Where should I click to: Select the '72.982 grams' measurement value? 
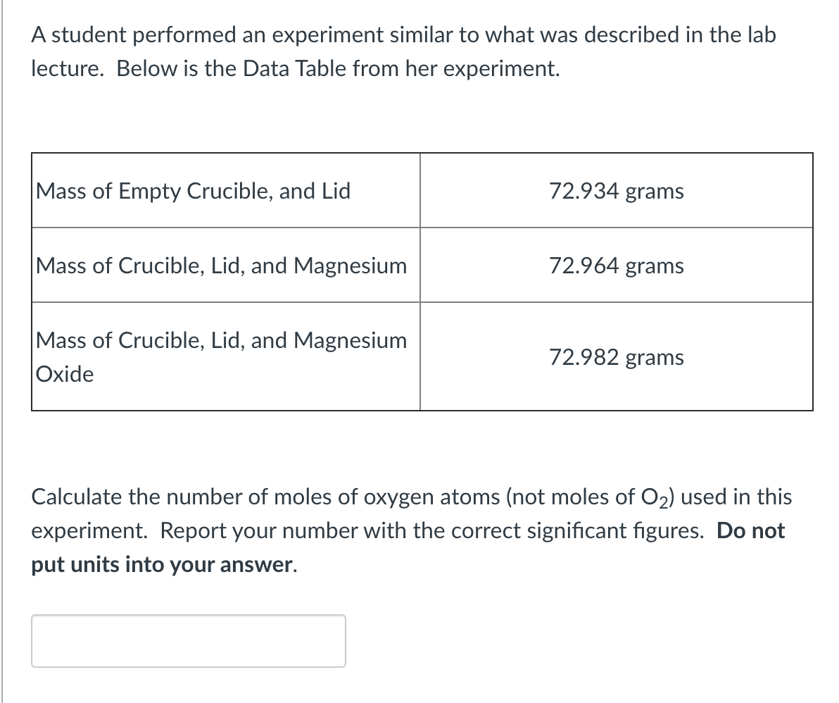(x=617, y=357)
